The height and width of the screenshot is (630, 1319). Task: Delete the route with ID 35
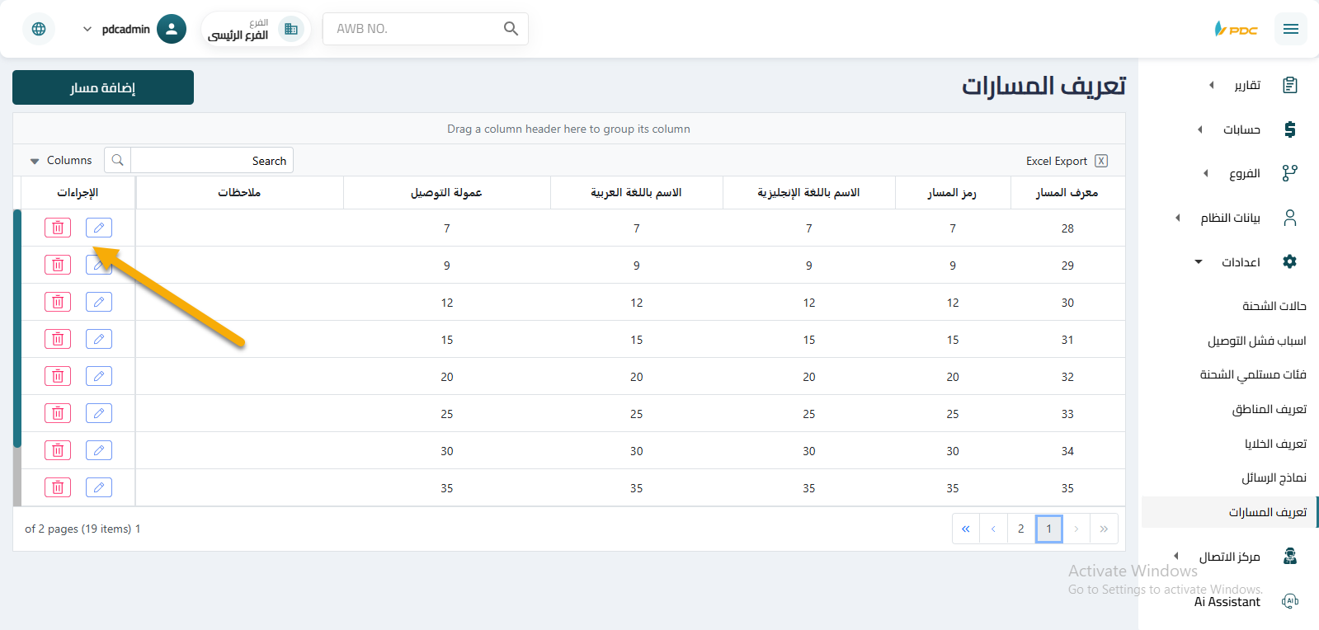coord(58,487)
